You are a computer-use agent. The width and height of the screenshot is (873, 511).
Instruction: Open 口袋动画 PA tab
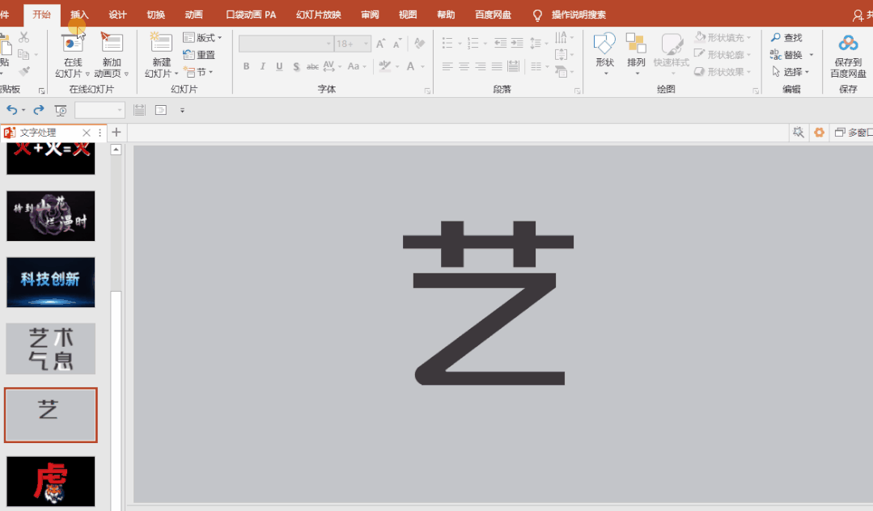(x=251, y=15)
